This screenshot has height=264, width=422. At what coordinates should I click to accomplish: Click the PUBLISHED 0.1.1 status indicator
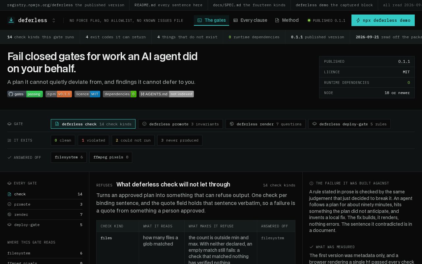[326, 20]
